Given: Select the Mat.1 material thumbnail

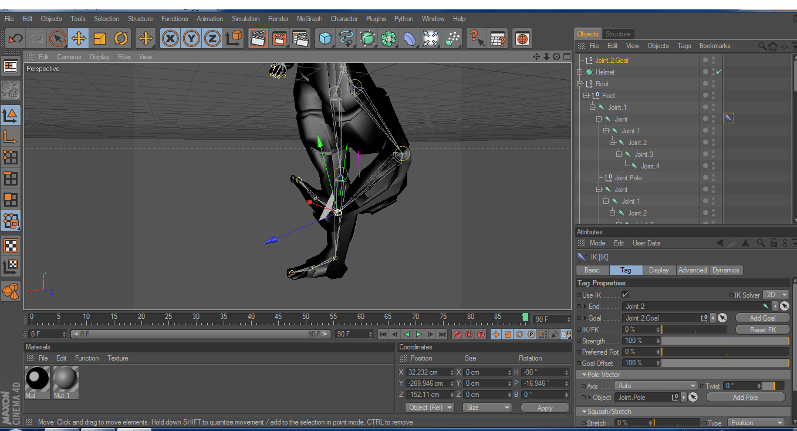Looking at the screenshot, I should click(x=66, y=379).
